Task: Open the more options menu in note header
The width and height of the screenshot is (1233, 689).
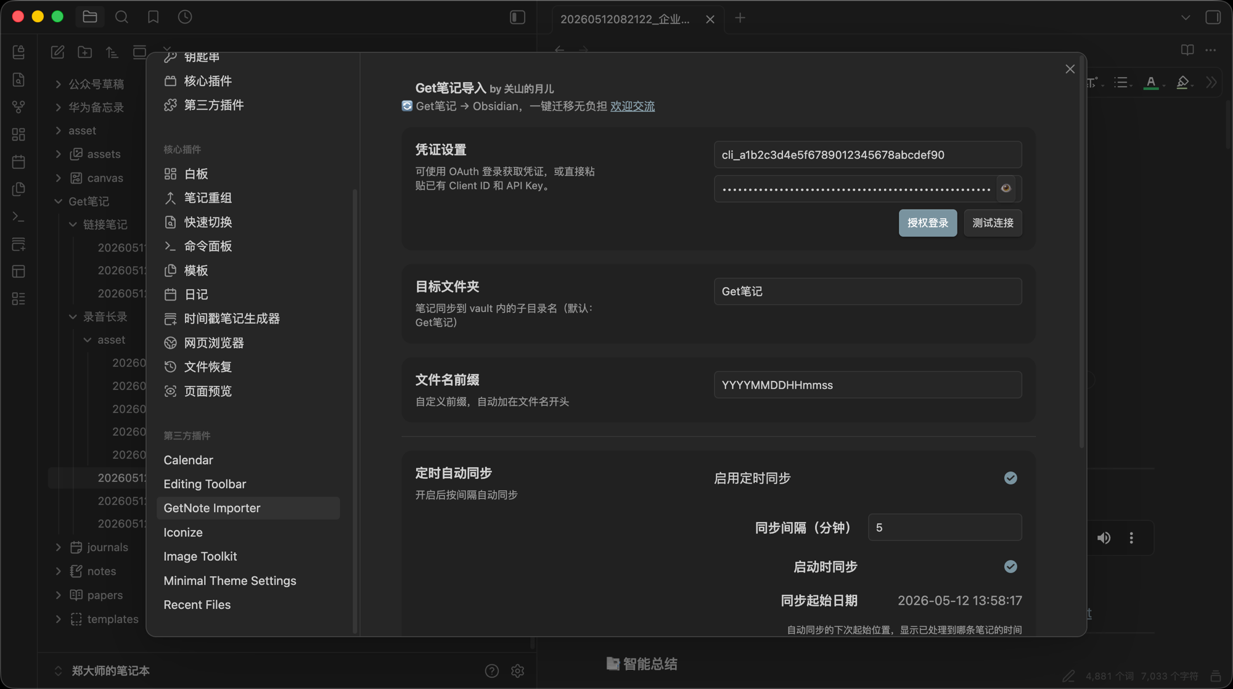Action: tap(1211, 50)
